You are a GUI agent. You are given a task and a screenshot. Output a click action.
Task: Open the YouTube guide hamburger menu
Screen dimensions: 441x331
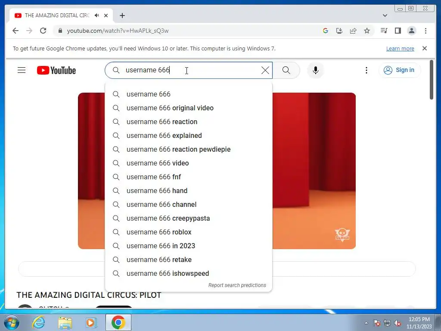pyautogui.click(x=22, y=70)
